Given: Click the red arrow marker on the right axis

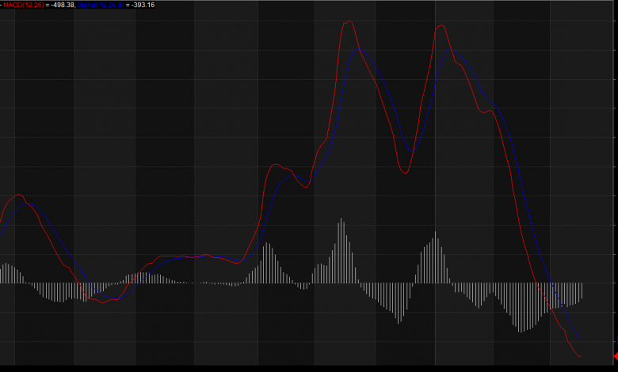Looking at the screenshot, I should [614, 357].
